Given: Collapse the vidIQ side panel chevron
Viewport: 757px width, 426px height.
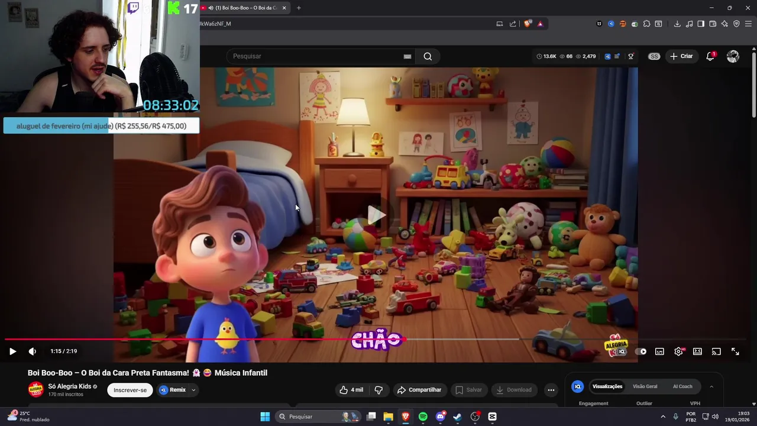Looking at the screenshot, I should point(711,386).
